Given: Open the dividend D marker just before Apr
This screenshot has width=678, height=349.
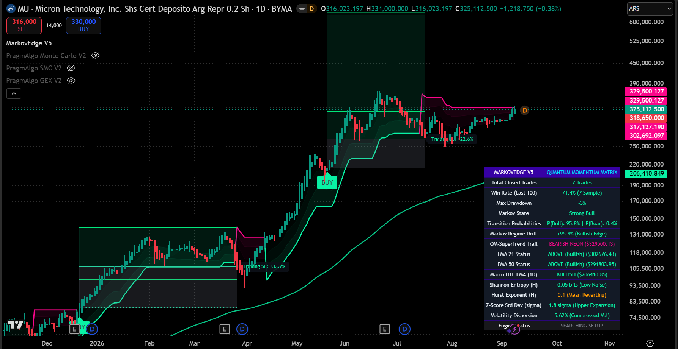Looking at the screenshot, I should coord(242,329).
